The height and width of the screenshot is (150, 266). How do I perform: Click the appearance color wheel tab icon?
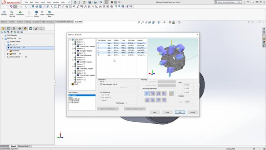coord(25,28)
